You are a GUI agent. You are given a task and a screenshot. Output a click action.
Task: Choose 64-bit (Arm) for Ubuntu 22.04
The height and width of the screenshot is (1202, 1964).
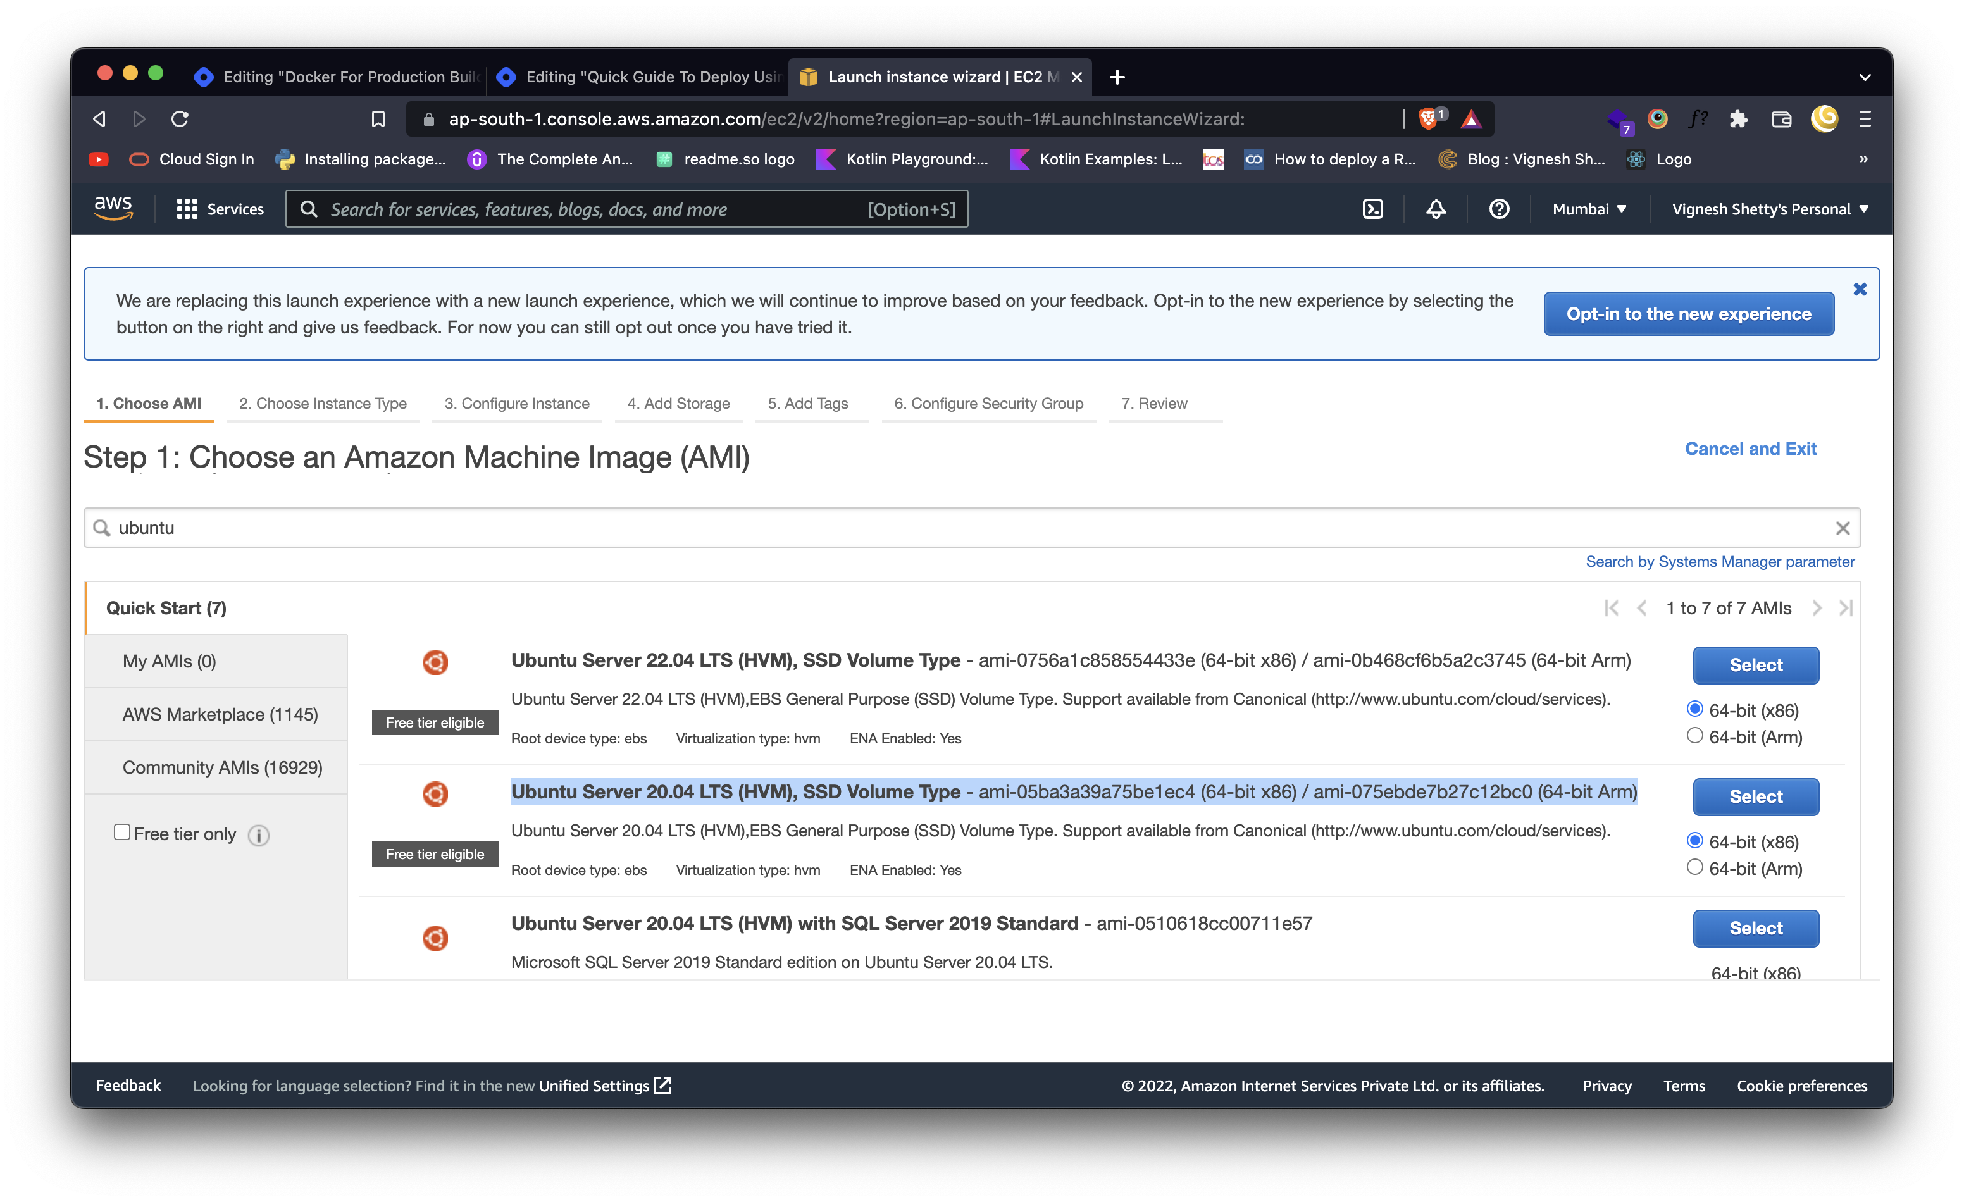point(1694,736)
